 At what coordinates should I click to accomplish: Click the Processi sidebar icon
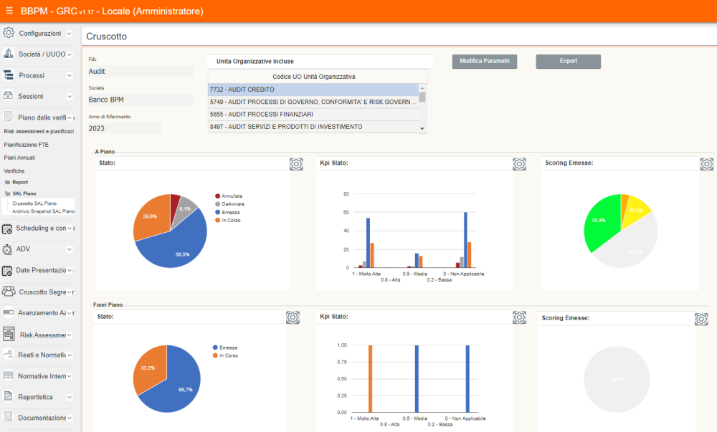tap(9, 75)
